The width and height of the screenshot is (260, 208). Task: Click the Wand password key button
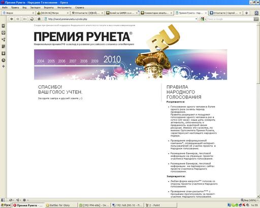coord(25,19)
